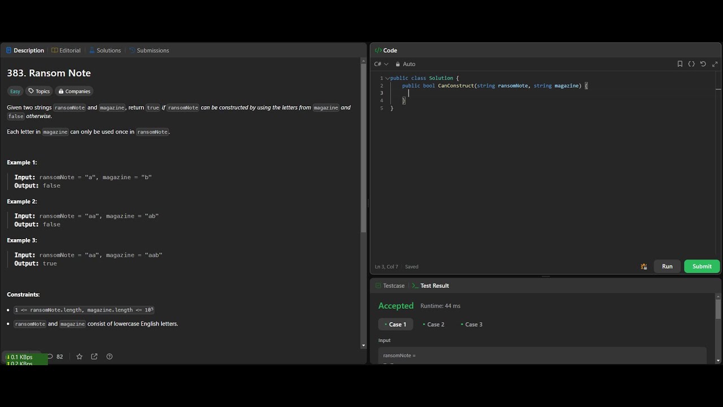723x407 pixels.
Task: Switch to the Editorial tab
Action: point(66,50)
